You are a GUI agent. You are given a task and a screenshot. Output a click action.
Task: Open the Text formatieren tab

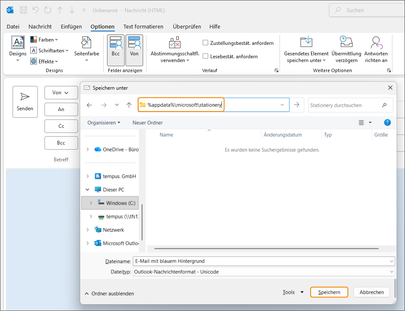click(143, 26)
